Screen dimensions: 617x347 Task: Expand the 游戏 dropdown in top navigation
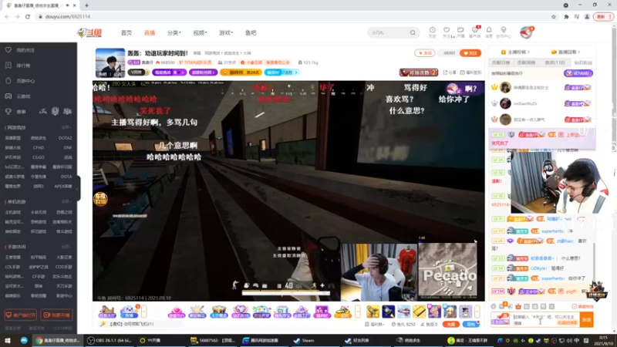[x=226, y=32]
